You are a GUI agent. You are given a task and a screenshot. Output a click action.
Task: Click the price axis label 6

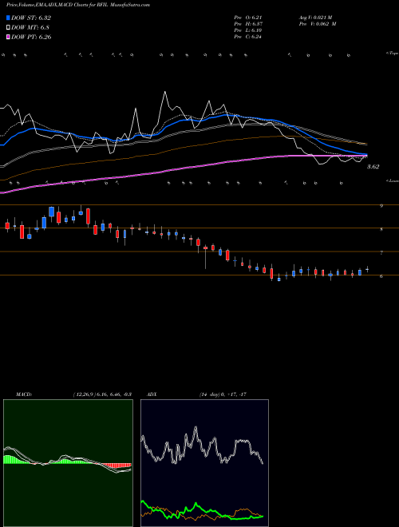coord(381,276)
